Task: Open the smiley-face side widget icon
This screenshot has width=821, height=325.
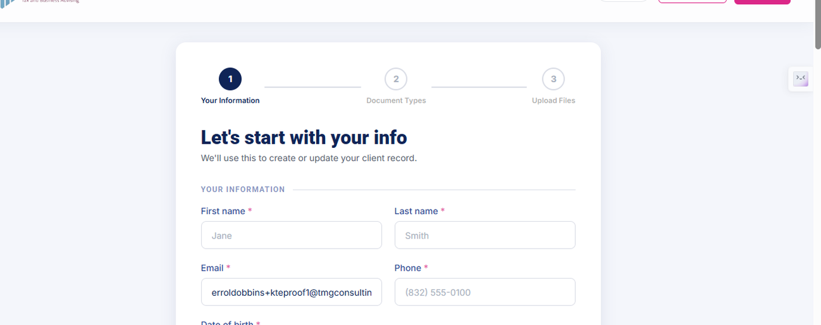Action: 800,79
